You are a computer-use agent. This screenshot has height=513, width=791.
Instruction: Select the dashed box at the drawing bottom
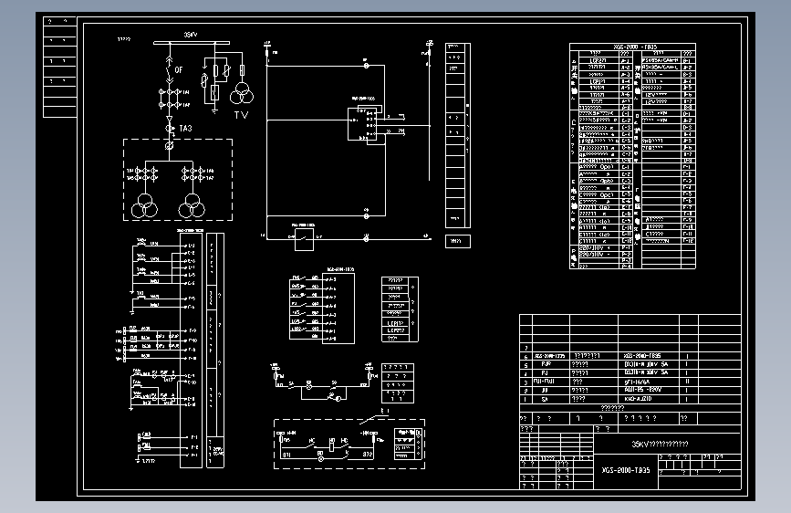(x=349, y=444)
